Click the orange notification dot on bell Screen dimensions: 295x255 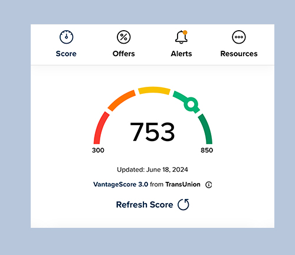click(185, 32)
